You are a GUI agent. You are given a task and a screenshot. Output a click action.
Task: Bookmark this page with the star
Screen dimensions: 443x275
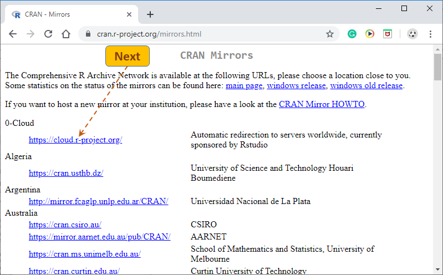(330, 34)
